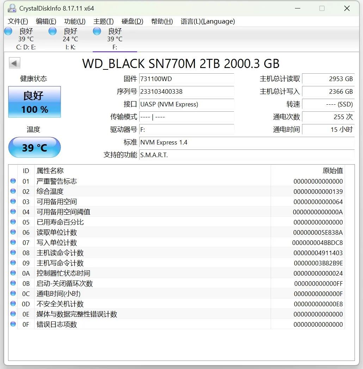The height and width of the screenshot is (369, 363).
Task: Select raw value 0000000000064
Action: click(x=318, y=202)
